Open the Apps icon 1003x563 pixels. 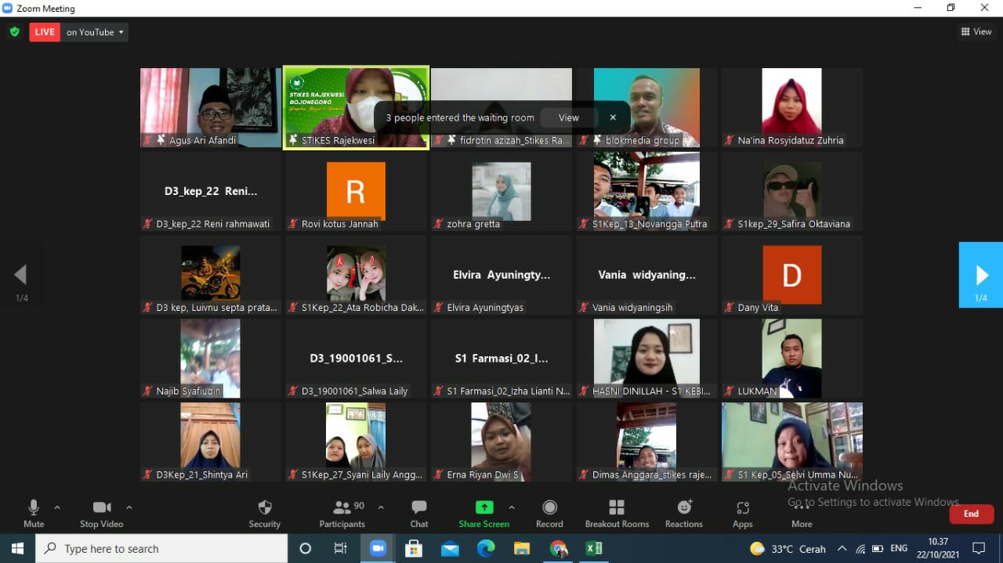(742, 507)
